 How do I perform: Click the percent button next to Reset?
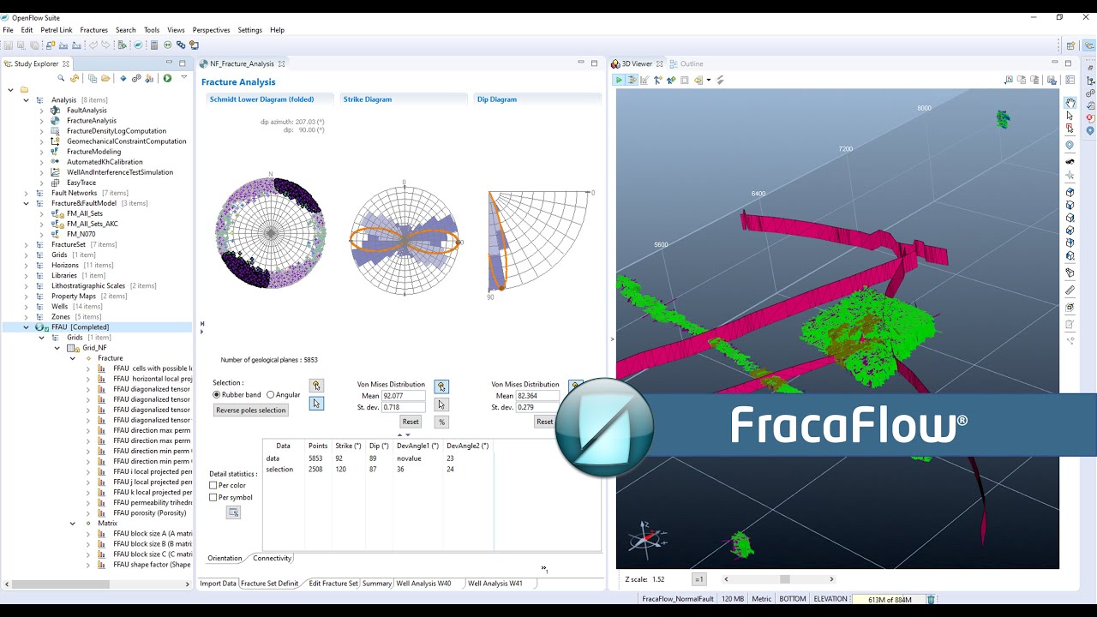(x=441, y=422)
